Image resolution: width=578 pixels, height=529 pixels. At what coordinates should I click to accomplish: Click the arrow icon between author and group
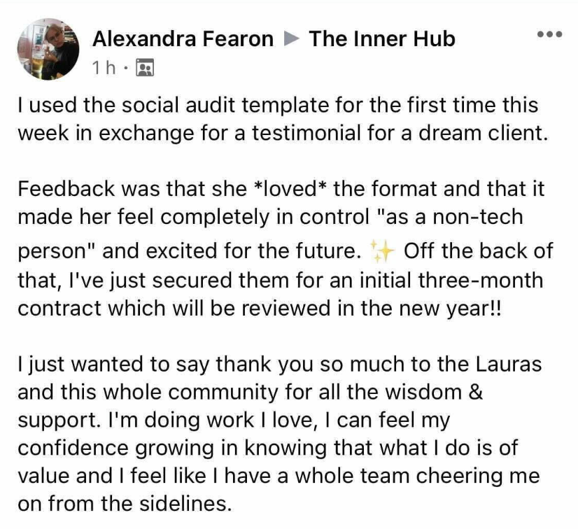pyautogui.click(x=291, y=39)
